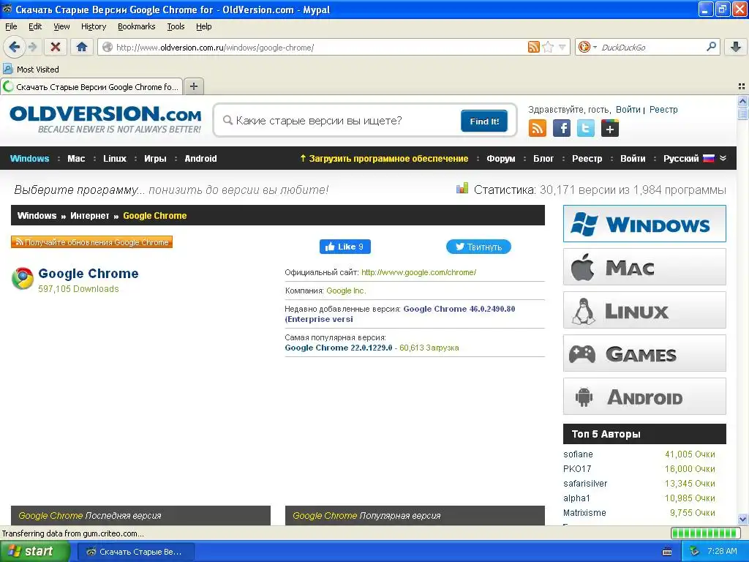Click Загрузить программное обеспечение link
Image resolution: width=749 pixels, height=562 pixels.
pos(384,158)
